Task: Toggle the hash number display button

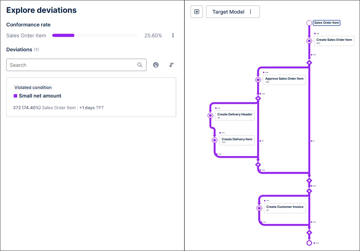Action: coord(197,12)
